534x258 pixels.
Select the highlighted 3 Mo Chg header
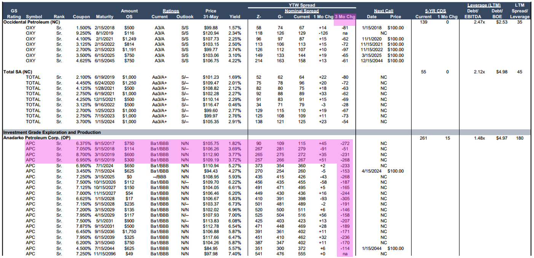(345, 17)
